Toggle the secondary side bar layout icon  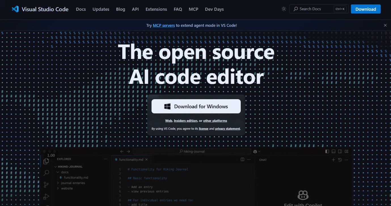point(340,152)
